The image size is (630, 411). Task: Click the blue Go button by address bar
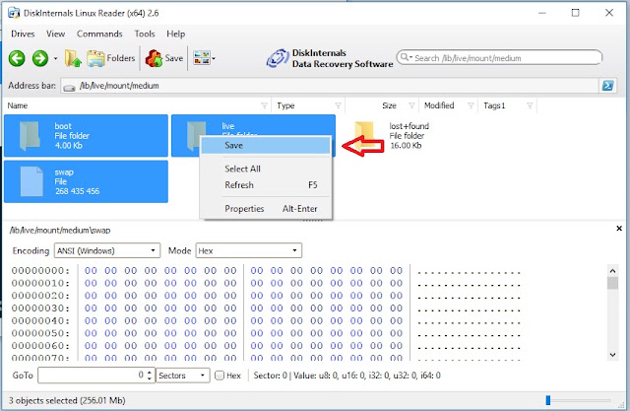point(607,86)
